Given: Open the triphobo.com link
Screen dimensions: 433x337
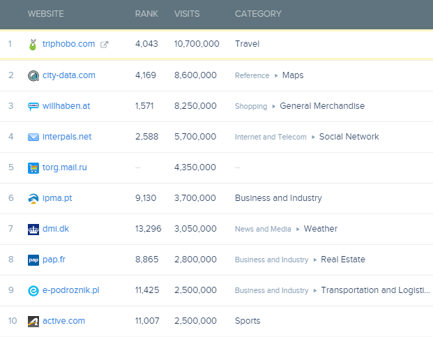Looking at the screenshot, I should pyautogui.click(x=68, y=44).
